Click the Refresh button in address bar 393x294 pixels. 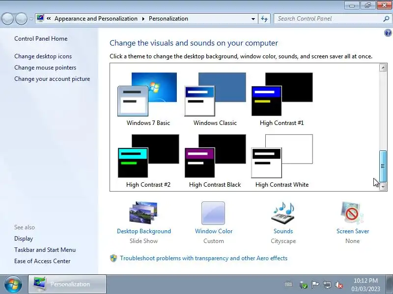point(264,19)
